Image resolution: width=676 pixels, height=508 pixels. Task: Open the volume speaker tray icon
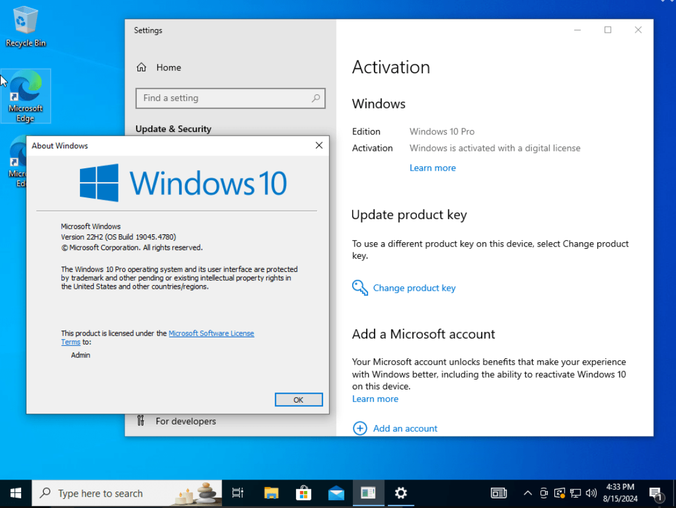click(x=591, y=493)
